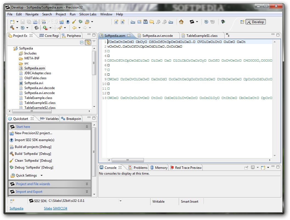Click the green Debug bug icon
Image resolution: width=290 pixels, height=220 pixels.
click(x=80, y=22)
